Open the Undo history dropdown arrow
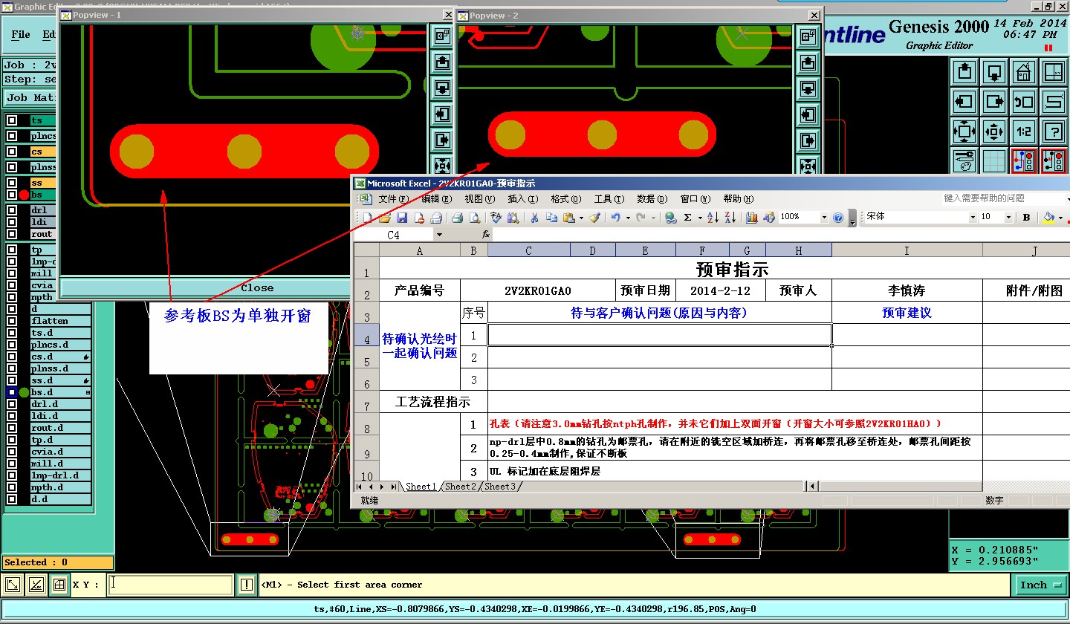This screenshot has width=1070, height=624. [x=627, y=218]
